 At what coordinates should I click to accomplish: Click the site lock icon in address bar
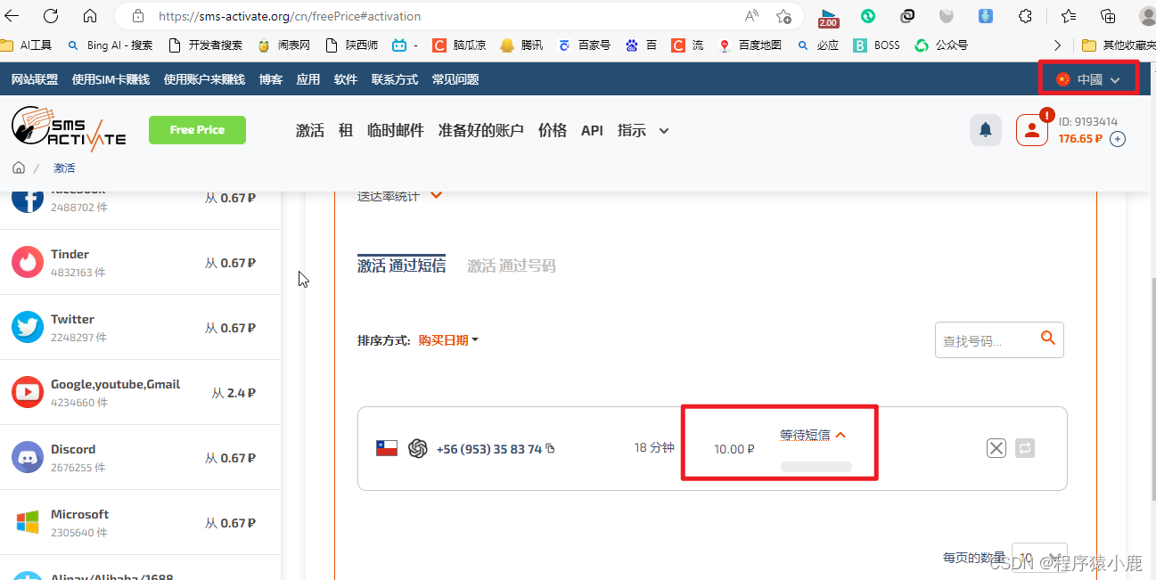(137, 16)
